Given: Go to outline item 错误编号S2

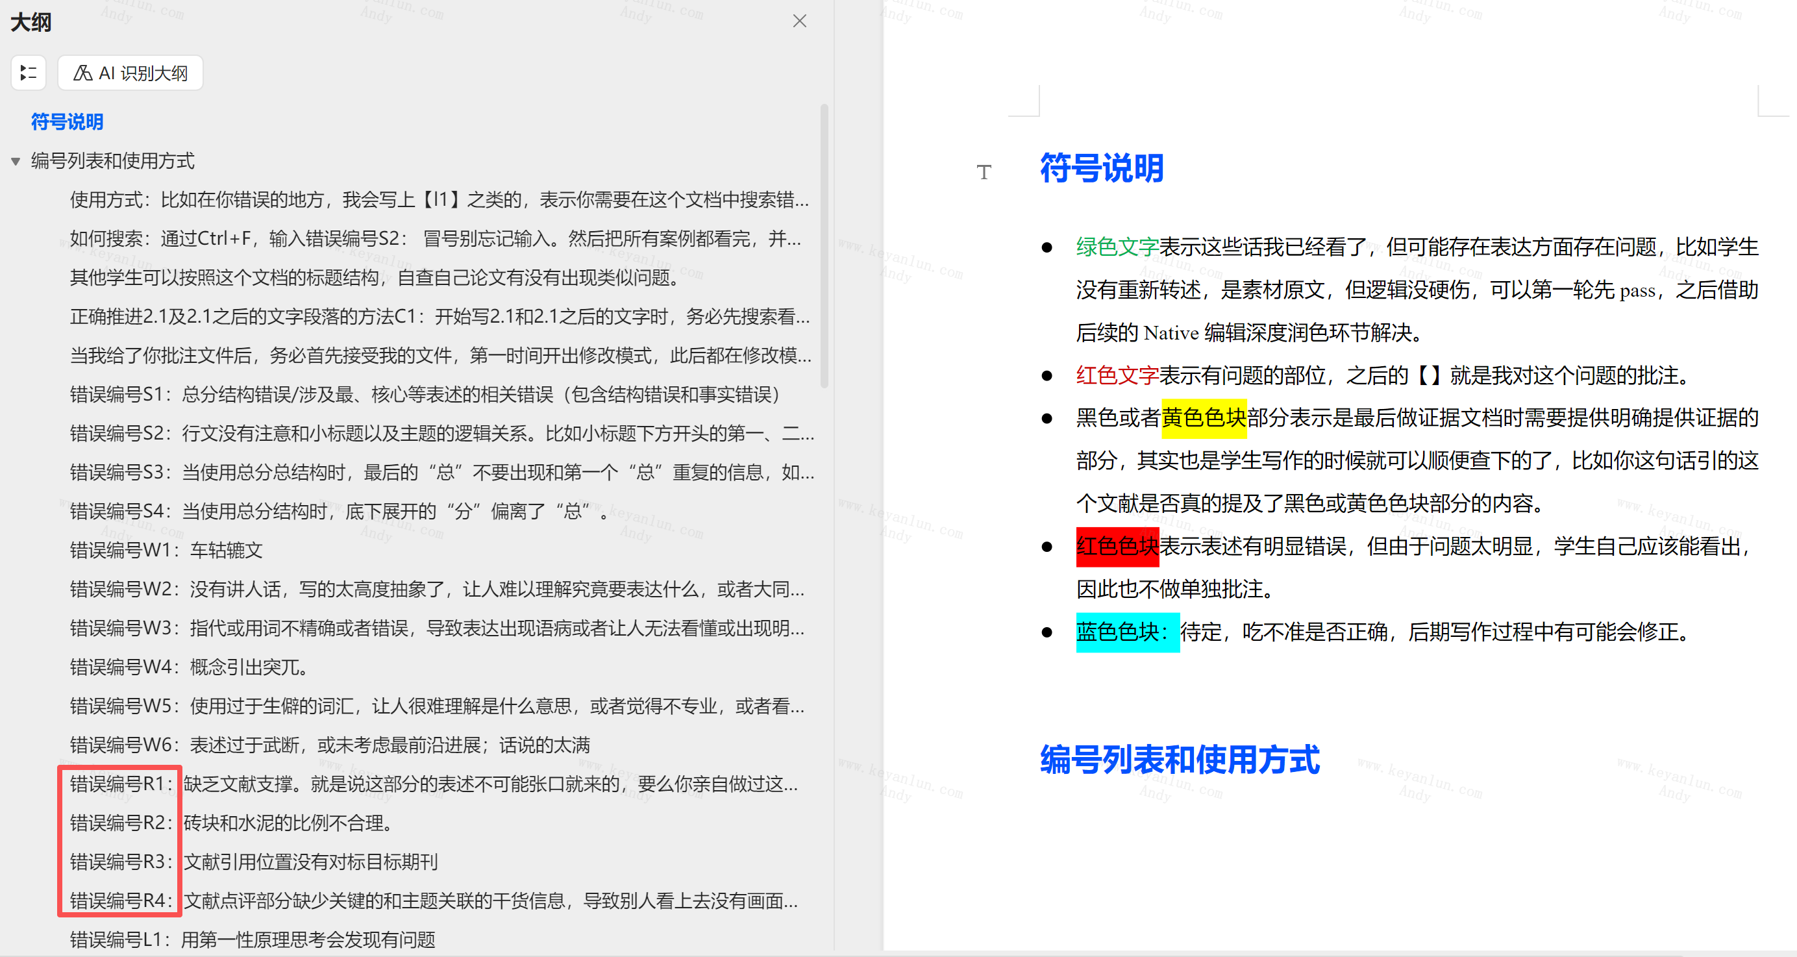Looking at the screenshot, I should pos(442,434).
